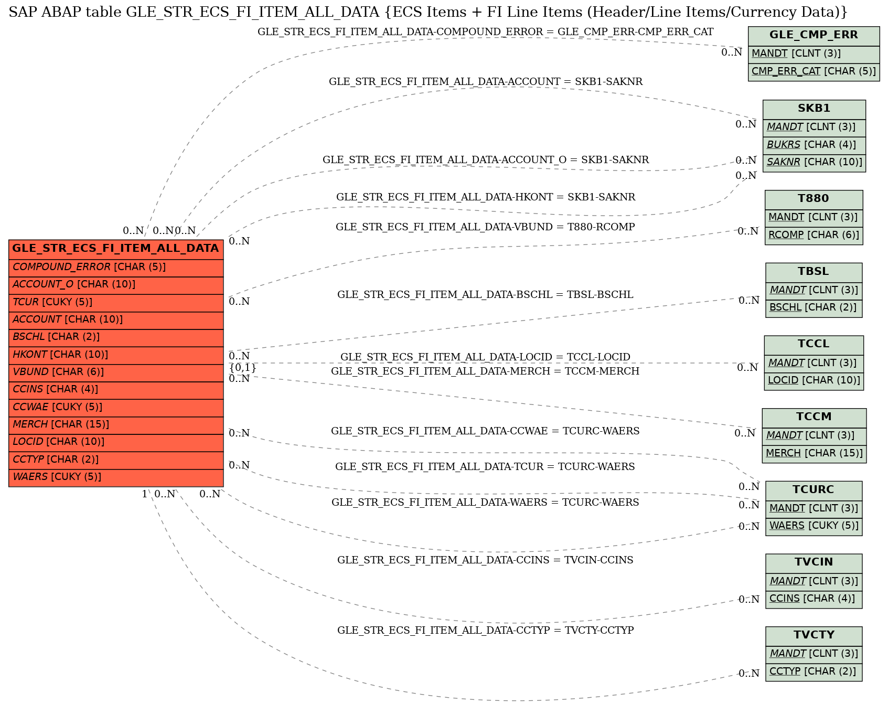Click the GLE_STR_ECS_FI_ITEM_ALL_DATA table header
888x704 pixels.
coord(116,249)
